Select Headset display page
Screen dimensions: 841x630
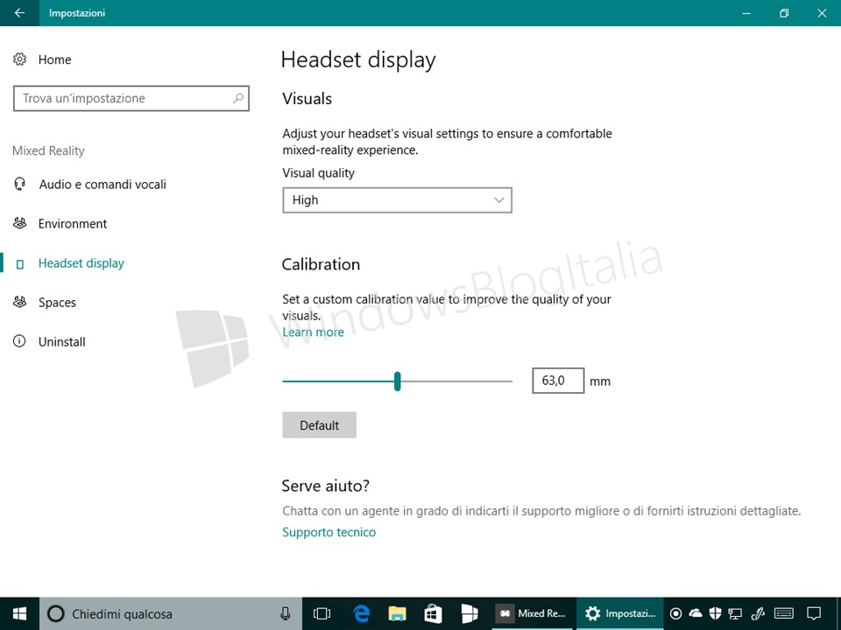tap(81, 263)
